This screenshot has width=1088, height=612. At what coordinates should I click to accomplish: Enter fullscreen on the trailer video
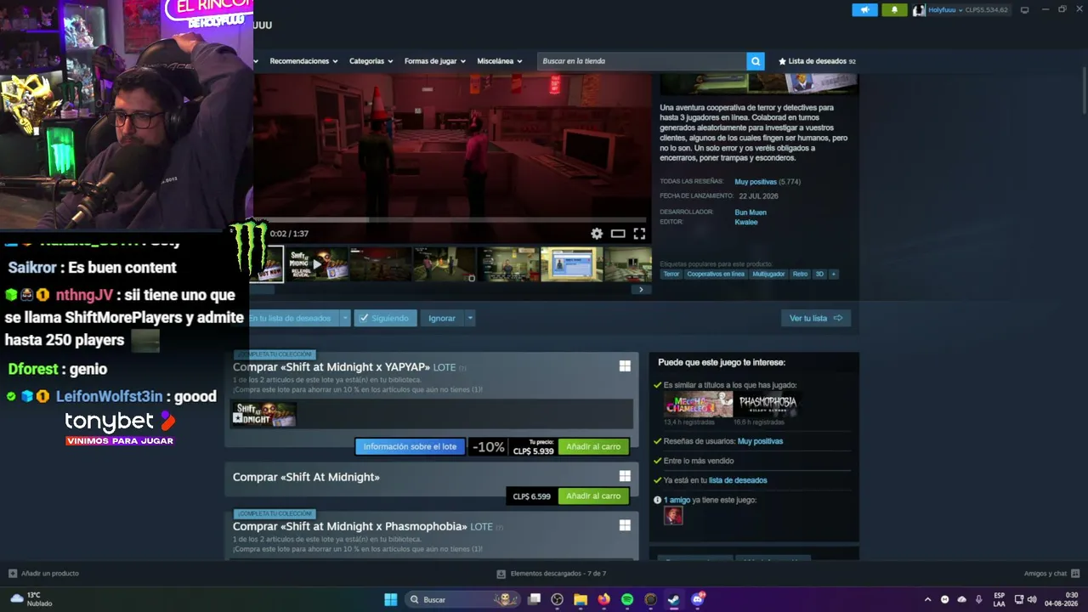tap(639, 234)
